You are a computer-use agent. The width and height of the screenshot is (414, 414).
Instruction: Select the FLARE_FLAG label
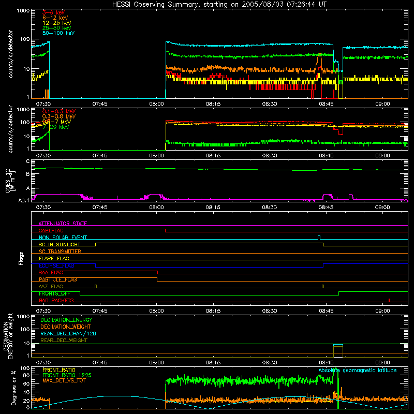(x=54, y=258)
